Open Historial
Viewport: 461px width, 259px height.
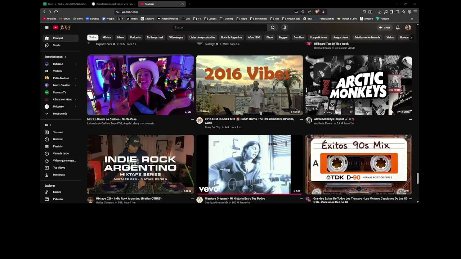[x=61, y=139]
